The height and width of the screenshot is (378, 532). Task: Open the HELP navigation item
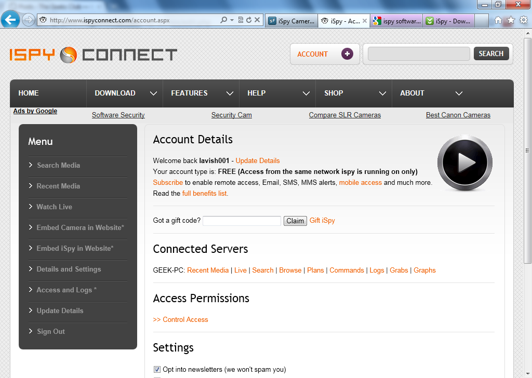coord(257,93)
